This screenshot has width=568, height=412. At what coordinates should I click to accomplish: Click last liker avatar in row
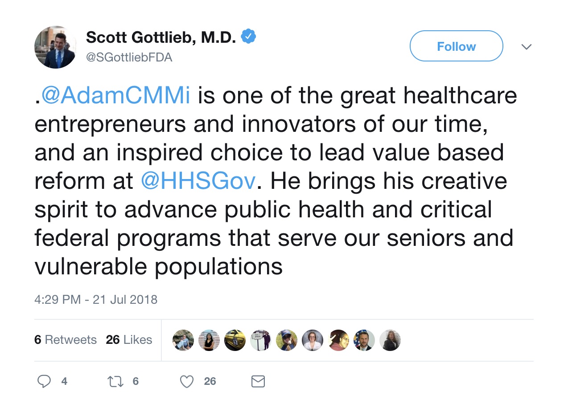click(x=390, y=340)
